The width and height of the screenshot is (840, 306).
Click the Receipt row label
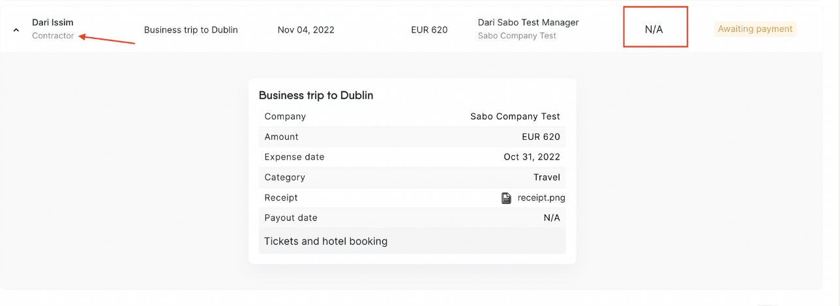[281, 197]
